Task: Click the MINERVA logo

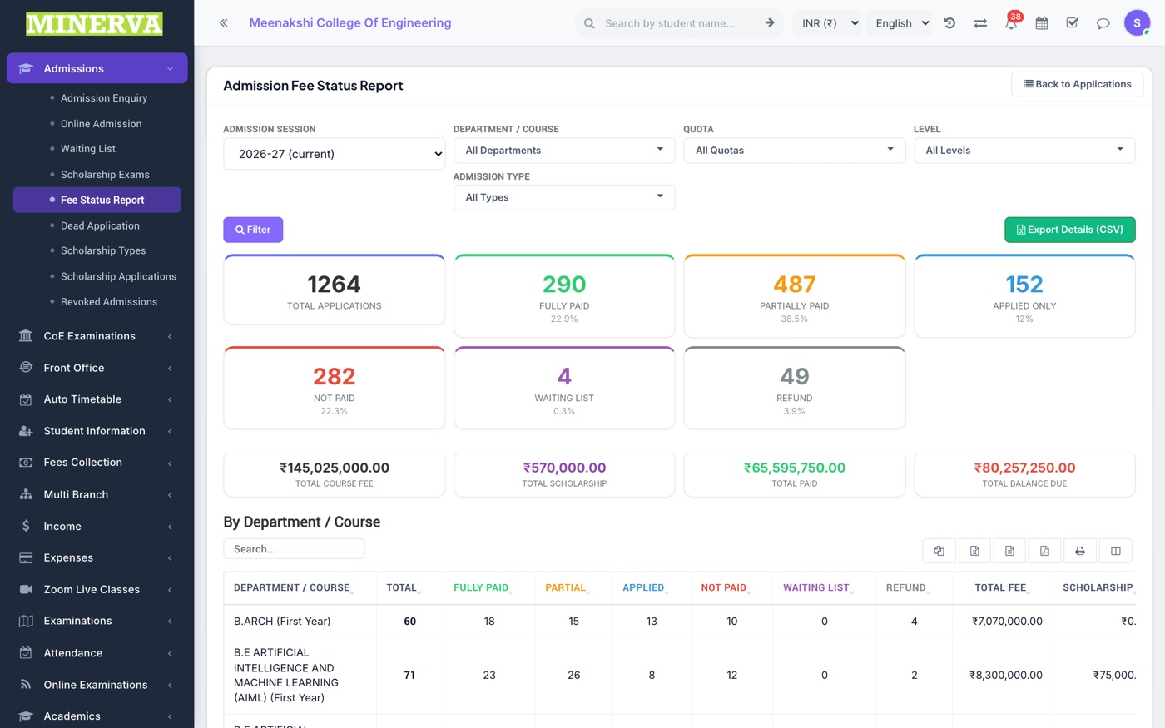Action: click(94, 23)
